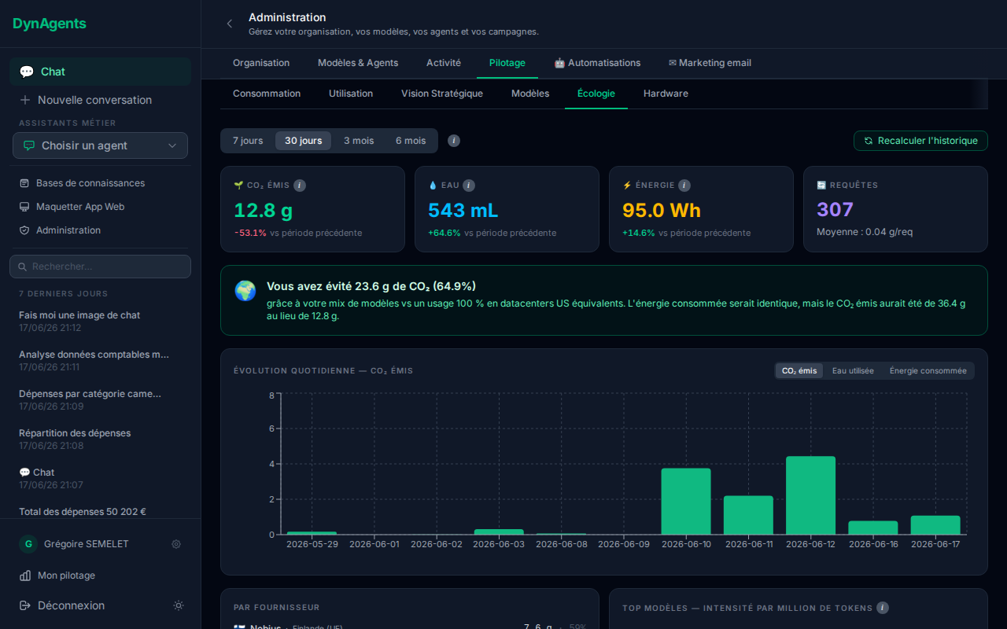Open the Analyse données comptables conversation
The height and width of the screenshot is (629, 1007).
click(94, 360)
